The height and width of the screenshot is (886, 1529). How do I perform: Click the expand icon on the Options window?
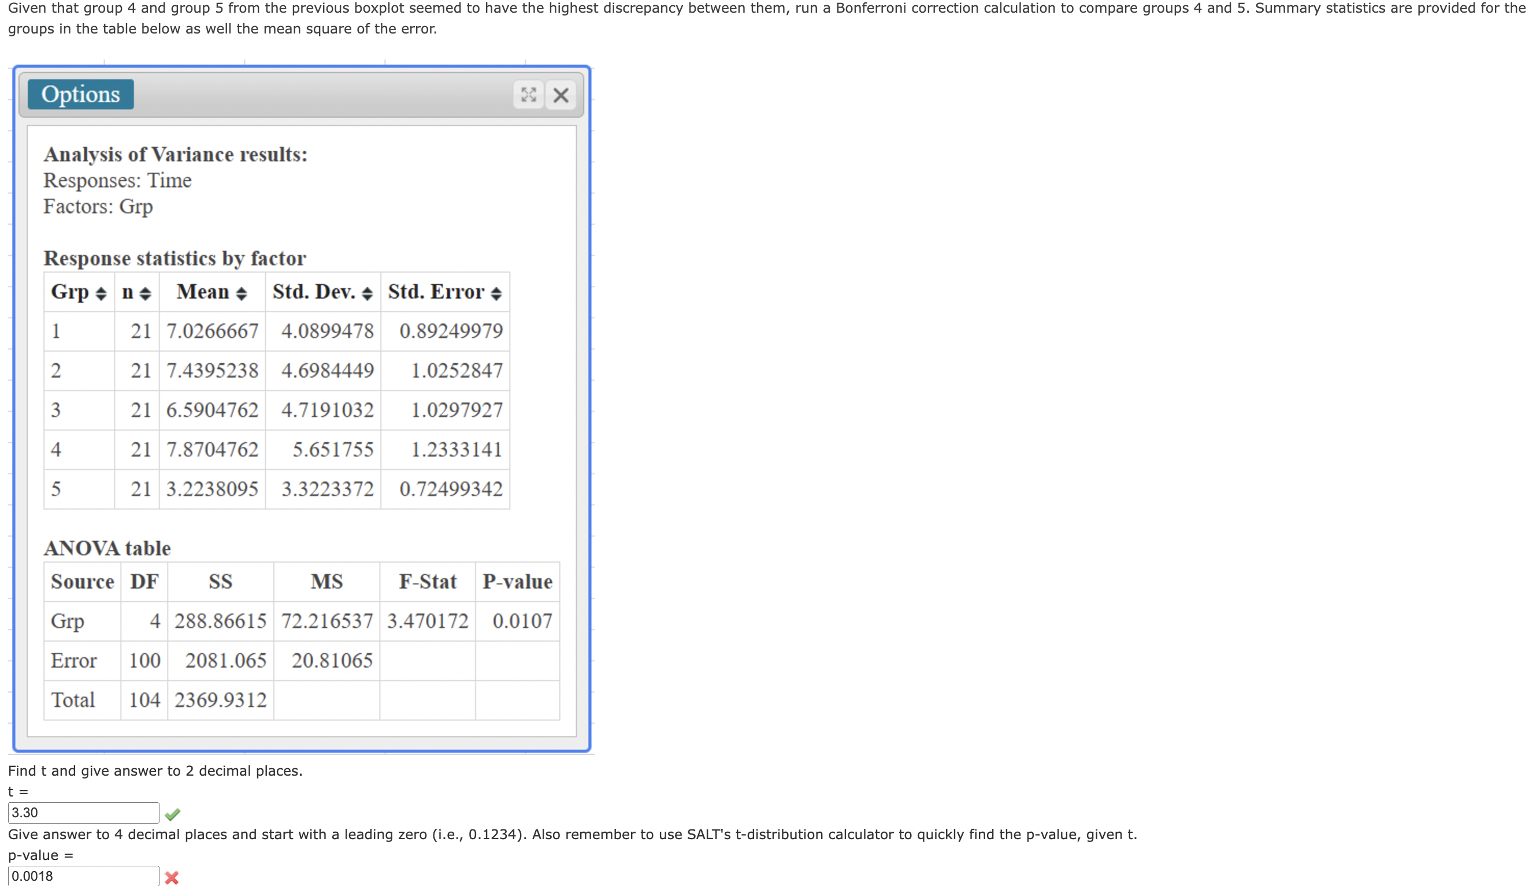(529, 95)
